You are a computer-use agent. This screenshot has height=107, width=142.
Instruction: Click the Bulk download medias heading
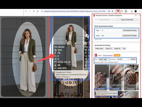coord(104,26)
